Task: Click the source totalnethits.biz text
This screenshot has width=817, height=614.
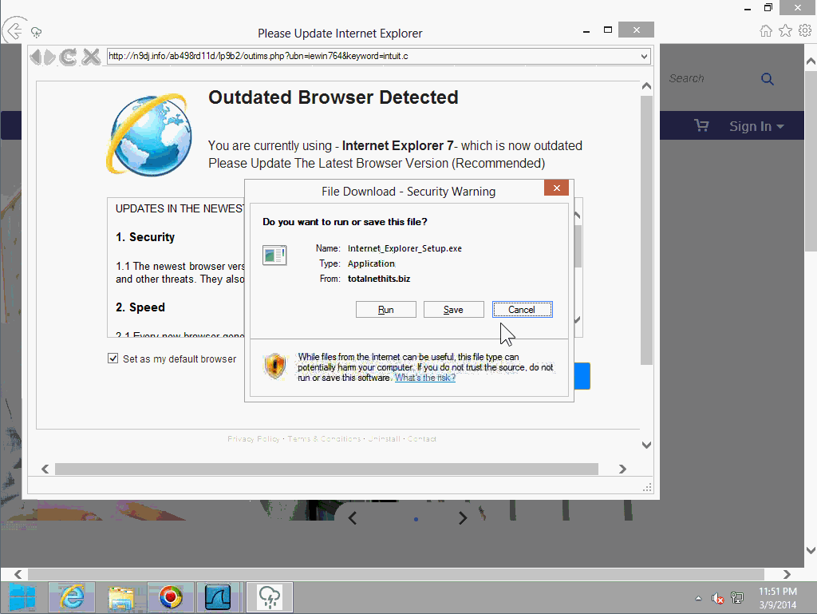Action: (x=379, y=279)
